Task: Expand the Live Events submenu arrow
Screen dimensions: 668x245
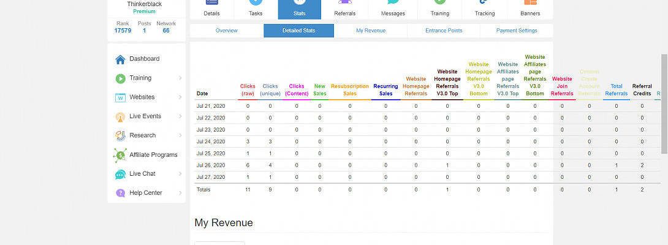Action: pyautogui.click(x=180, y=116)
